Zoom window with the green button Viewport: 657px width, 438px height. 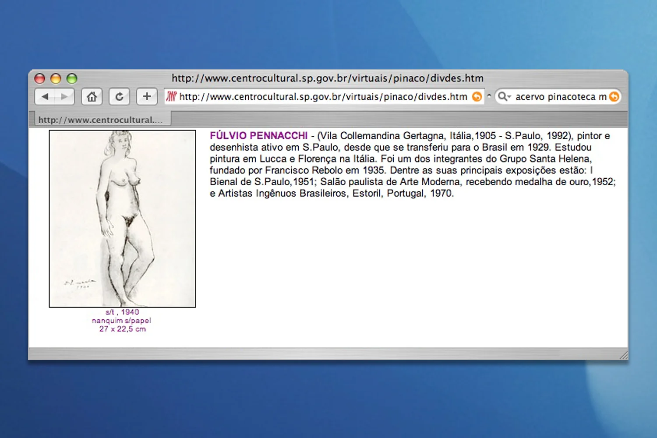pyautogui.click(x=72, y=78)
